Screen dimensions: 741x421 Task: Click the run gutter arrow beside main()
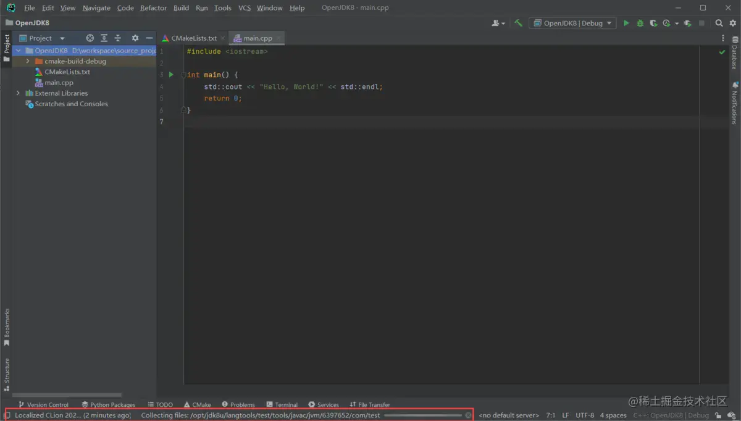tap(171, 75)
